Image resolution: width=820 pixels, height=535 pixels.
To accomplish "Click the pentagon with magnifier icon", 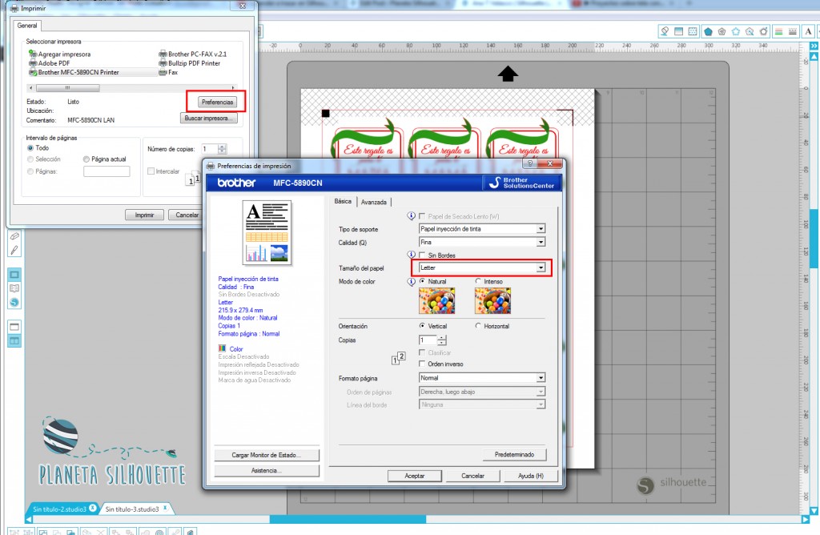I will click(x=750, y=31).
